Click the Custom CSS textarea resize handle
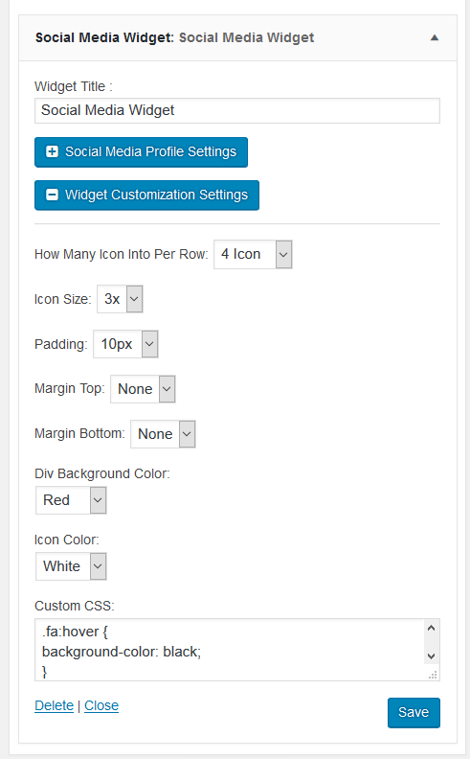 433,675
